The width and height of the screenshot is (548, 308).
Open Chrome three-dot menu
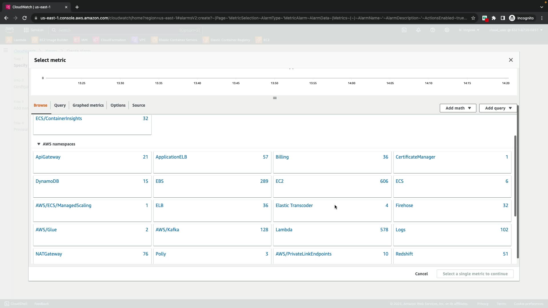(x=542, y=18)
